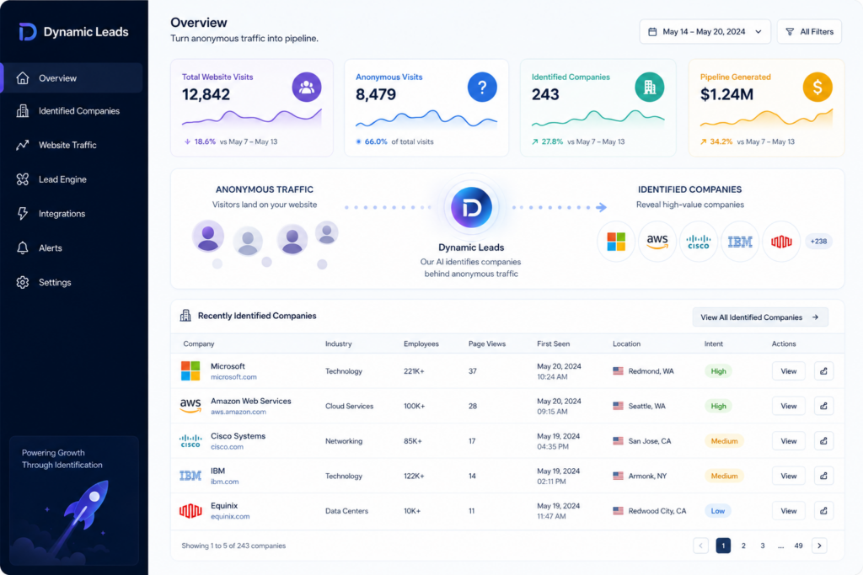The width and height of the screenshot is (863, 575).
Task: Click the Pipeline Generated sparkline chart
Action: 766,118
